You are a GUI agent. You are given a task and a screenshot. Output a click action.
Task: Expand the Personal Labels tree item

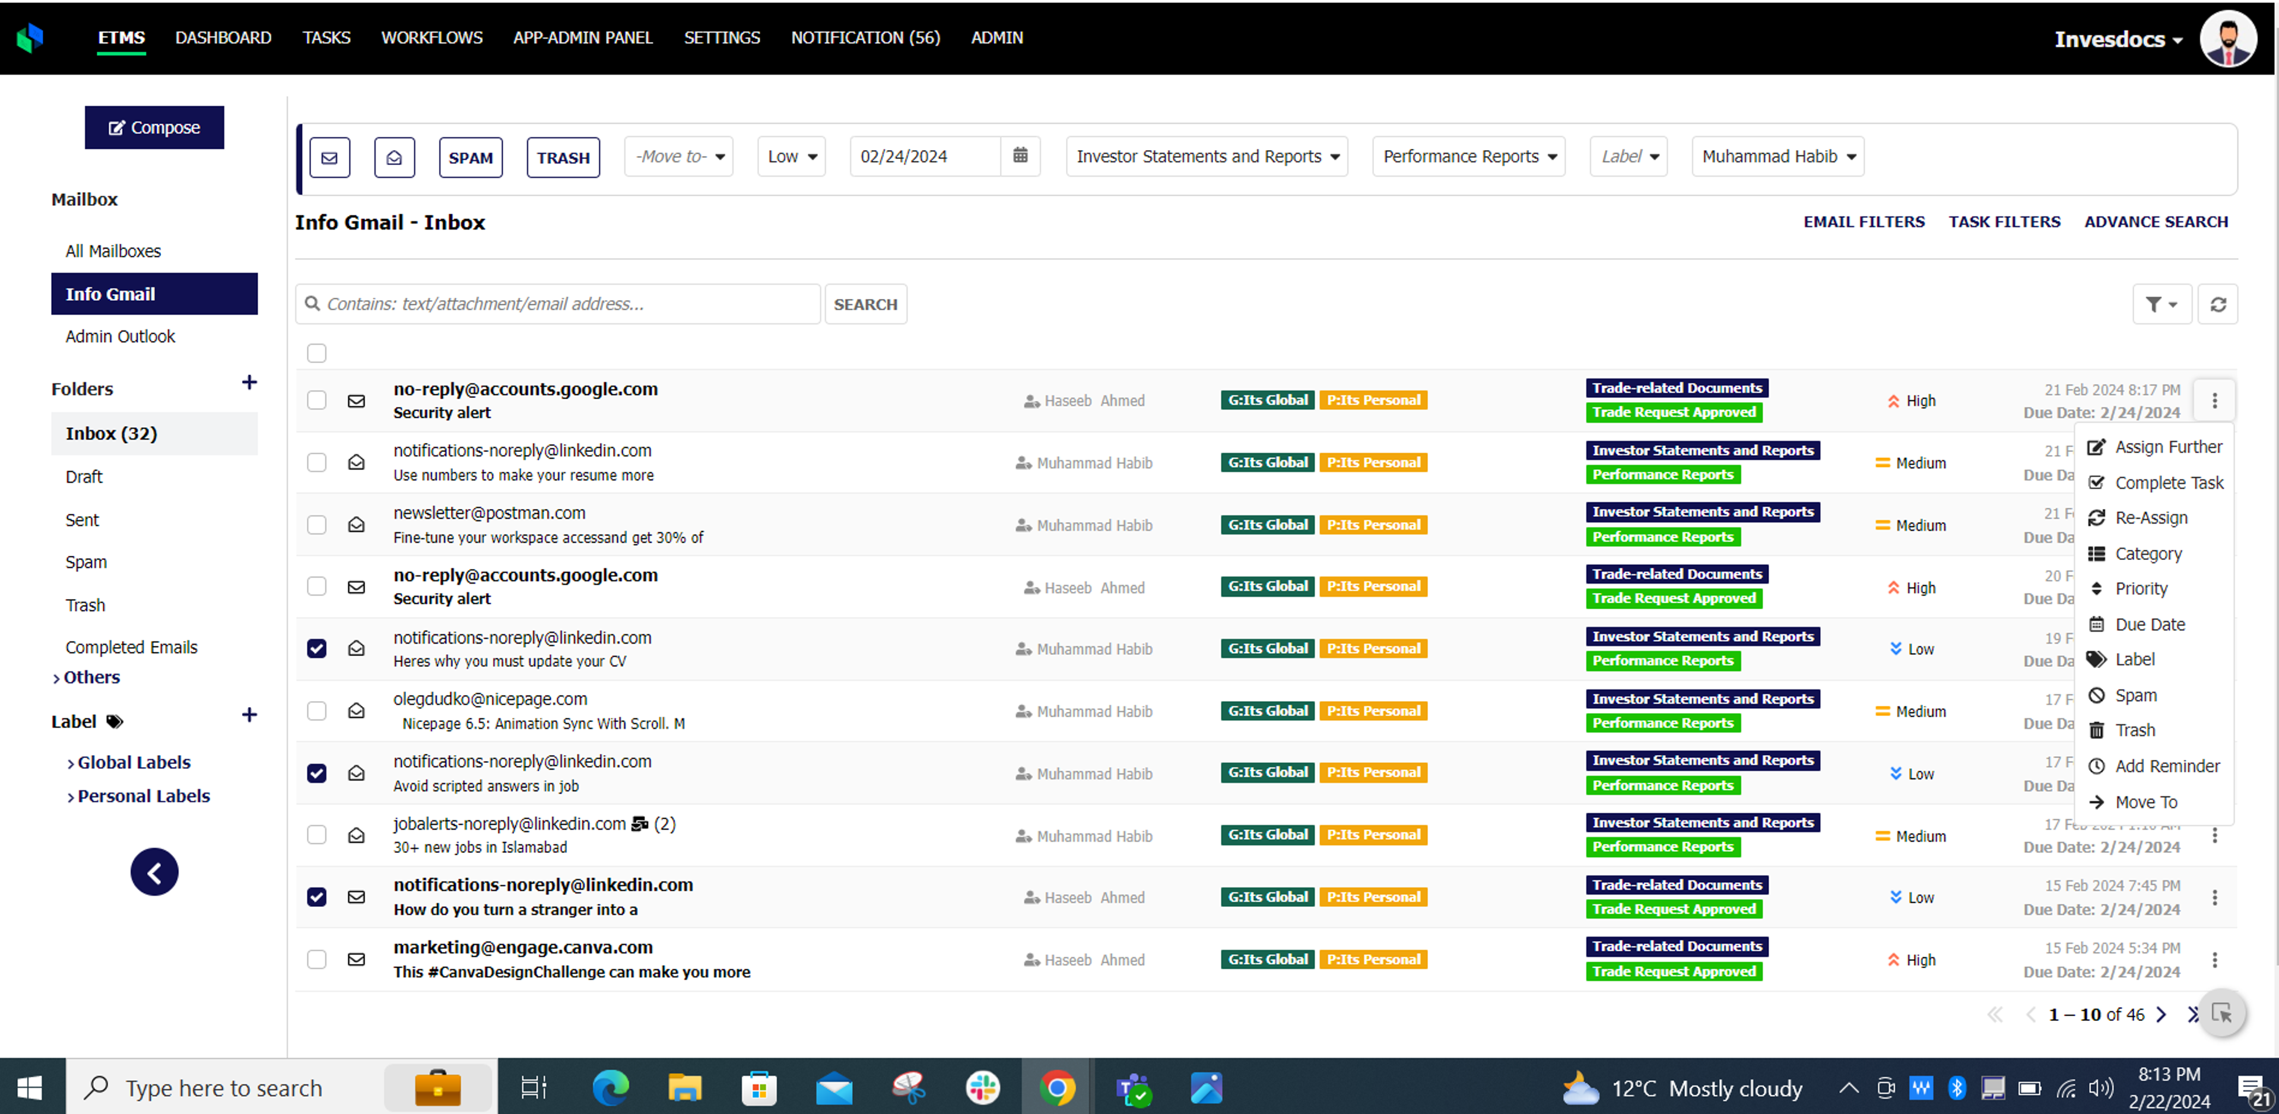click(138, 795)
